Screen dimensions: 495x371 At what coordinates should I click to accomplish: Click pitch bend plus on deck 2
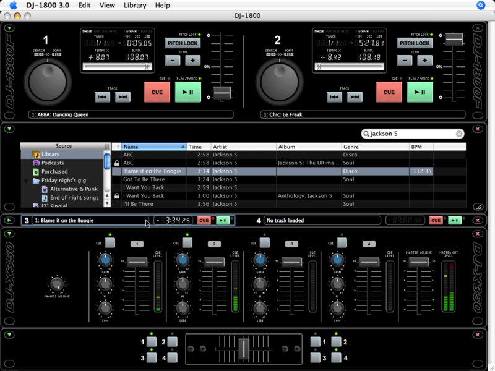pos(425,60)
